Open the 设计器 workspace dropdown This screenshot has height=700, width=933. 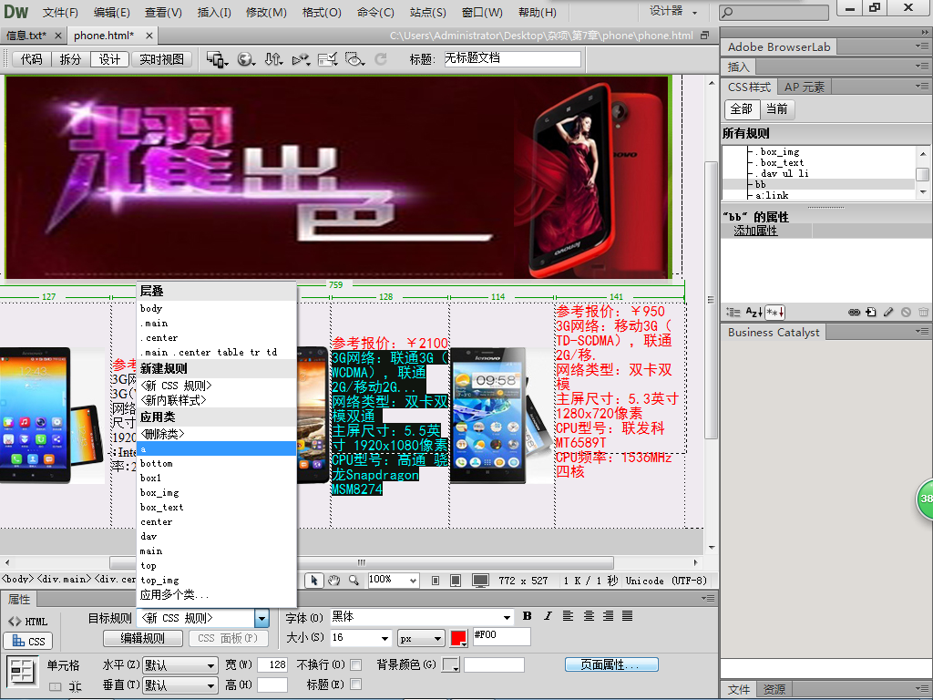point(673,11)
